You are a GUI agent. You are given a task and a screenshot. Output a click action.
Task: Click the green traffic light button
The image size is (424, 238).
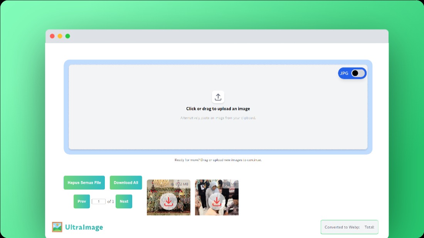[68, 36]
